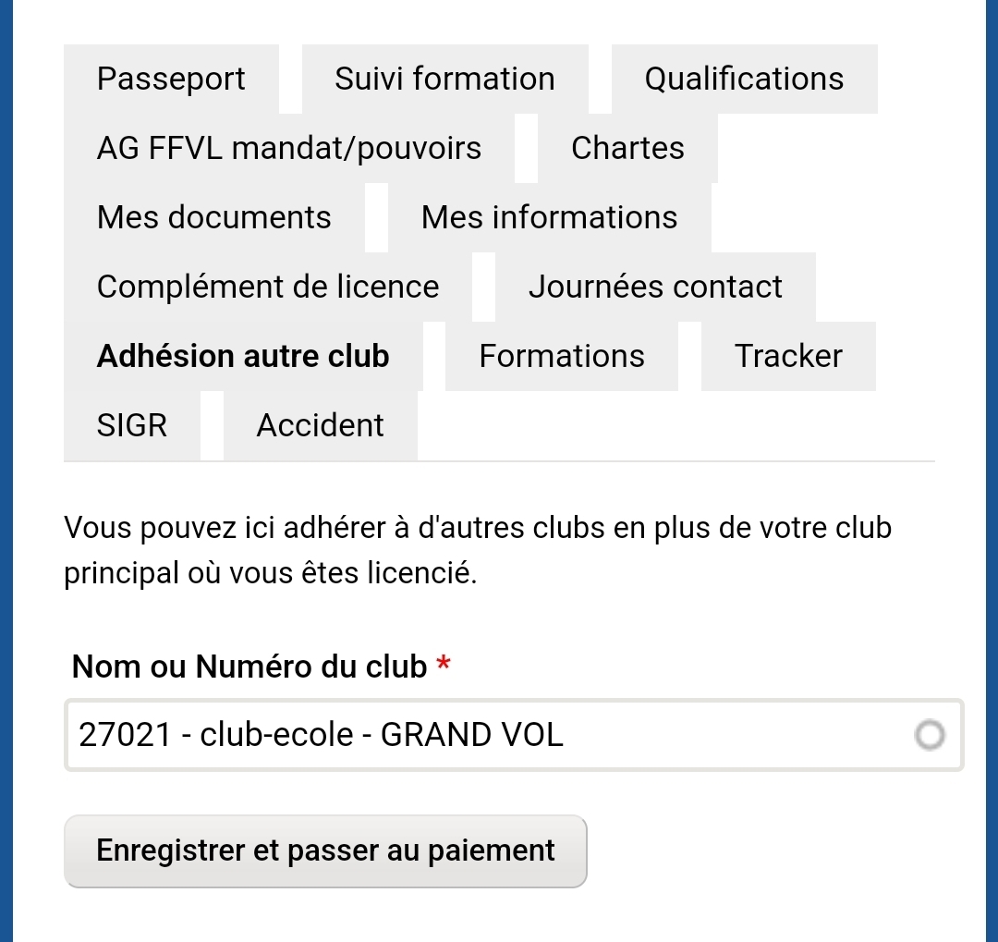Open the Formations tab

[x=562, y=356]
